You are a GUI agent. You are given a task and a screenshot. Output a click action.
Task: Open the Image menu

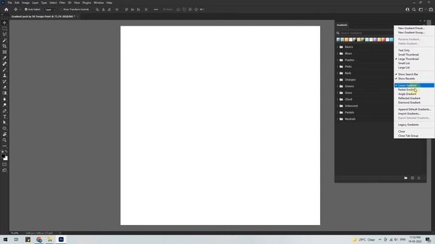tap(26, 3)
